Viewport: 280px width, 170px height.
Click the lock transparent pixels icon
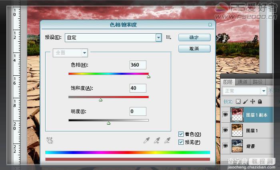tap(238, 101)
